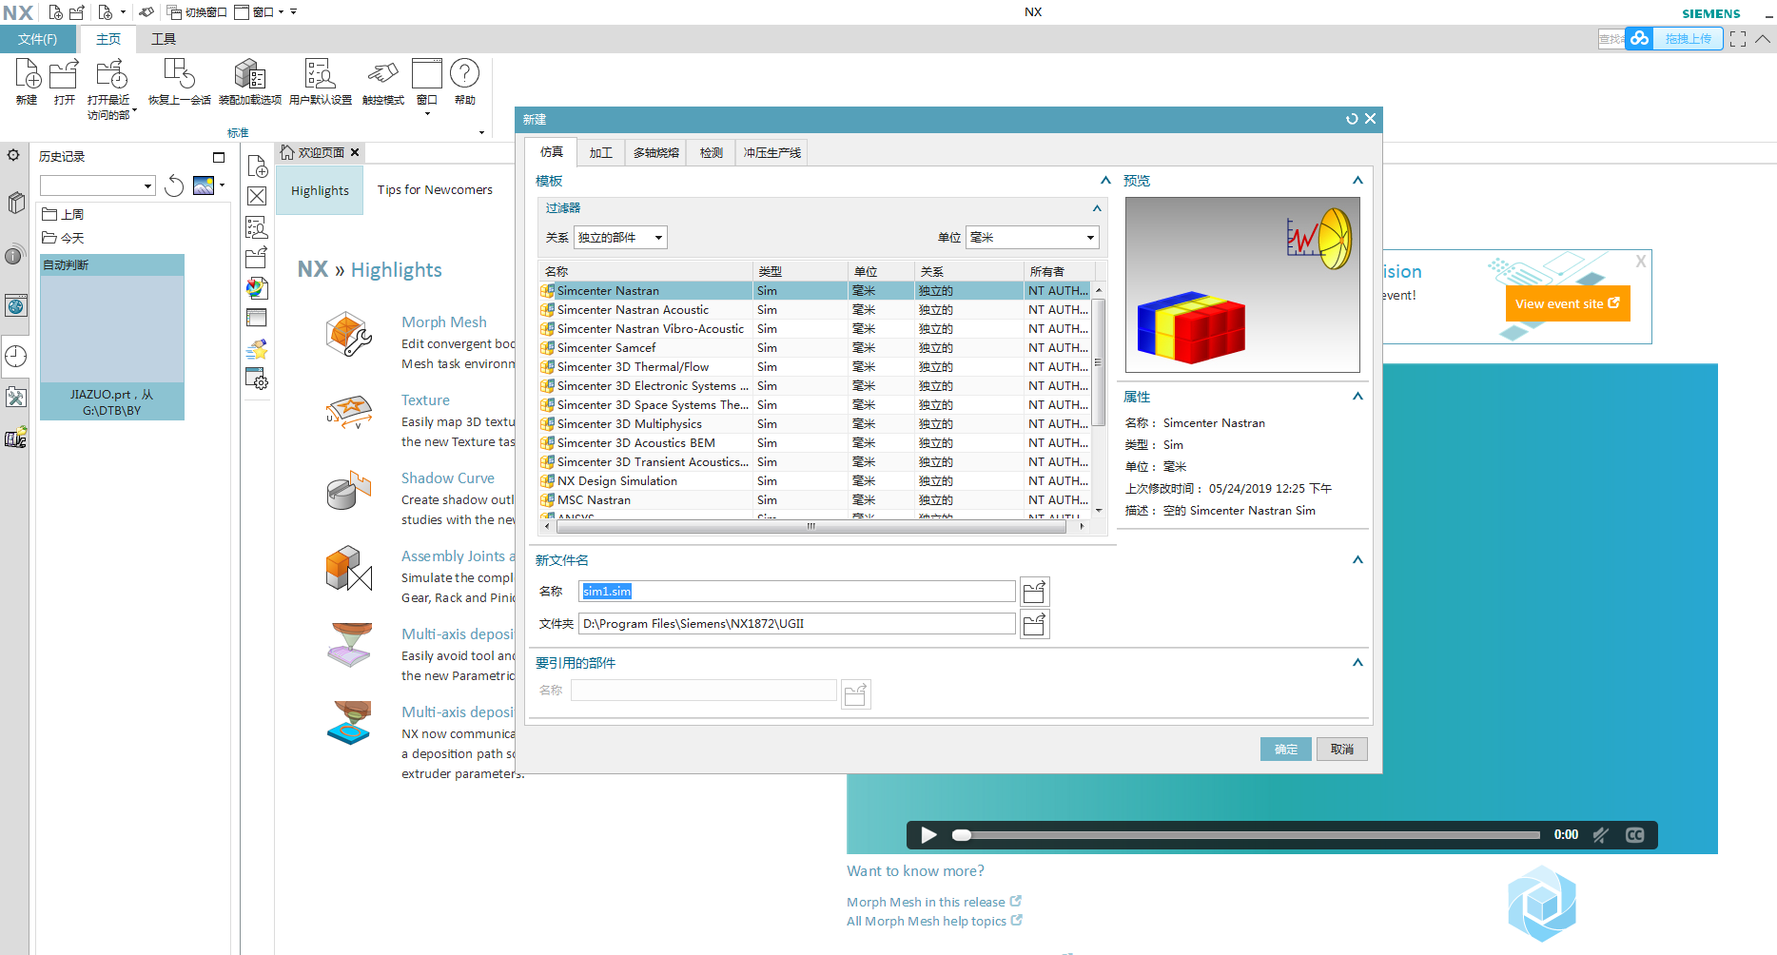Switch to the 加工 tab

(600, 153)
